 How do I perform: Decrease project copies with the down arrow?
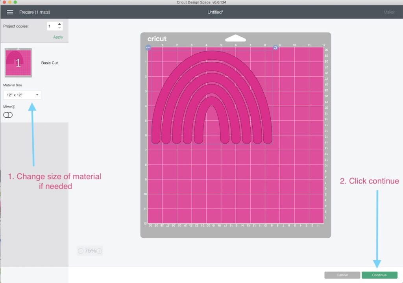point(59,28)
